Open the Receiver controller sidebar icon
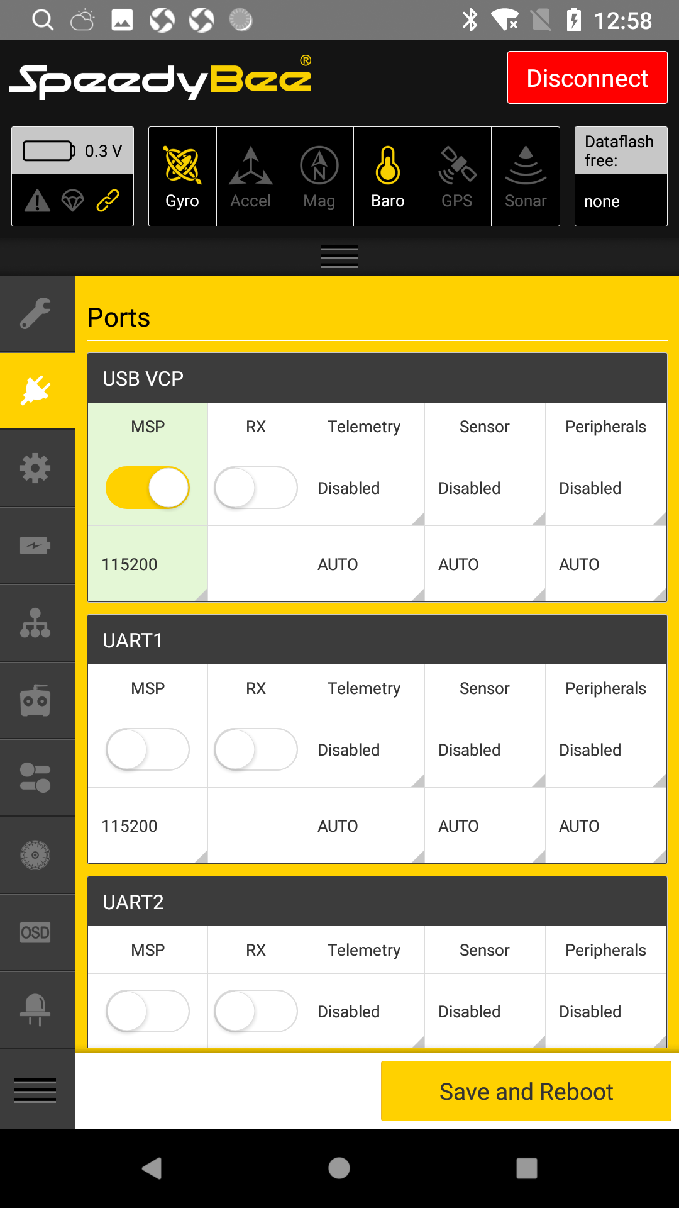Image resolution: width=679 pixels, height=1208 pixels. pyautogui.click(x=36, y=700)
